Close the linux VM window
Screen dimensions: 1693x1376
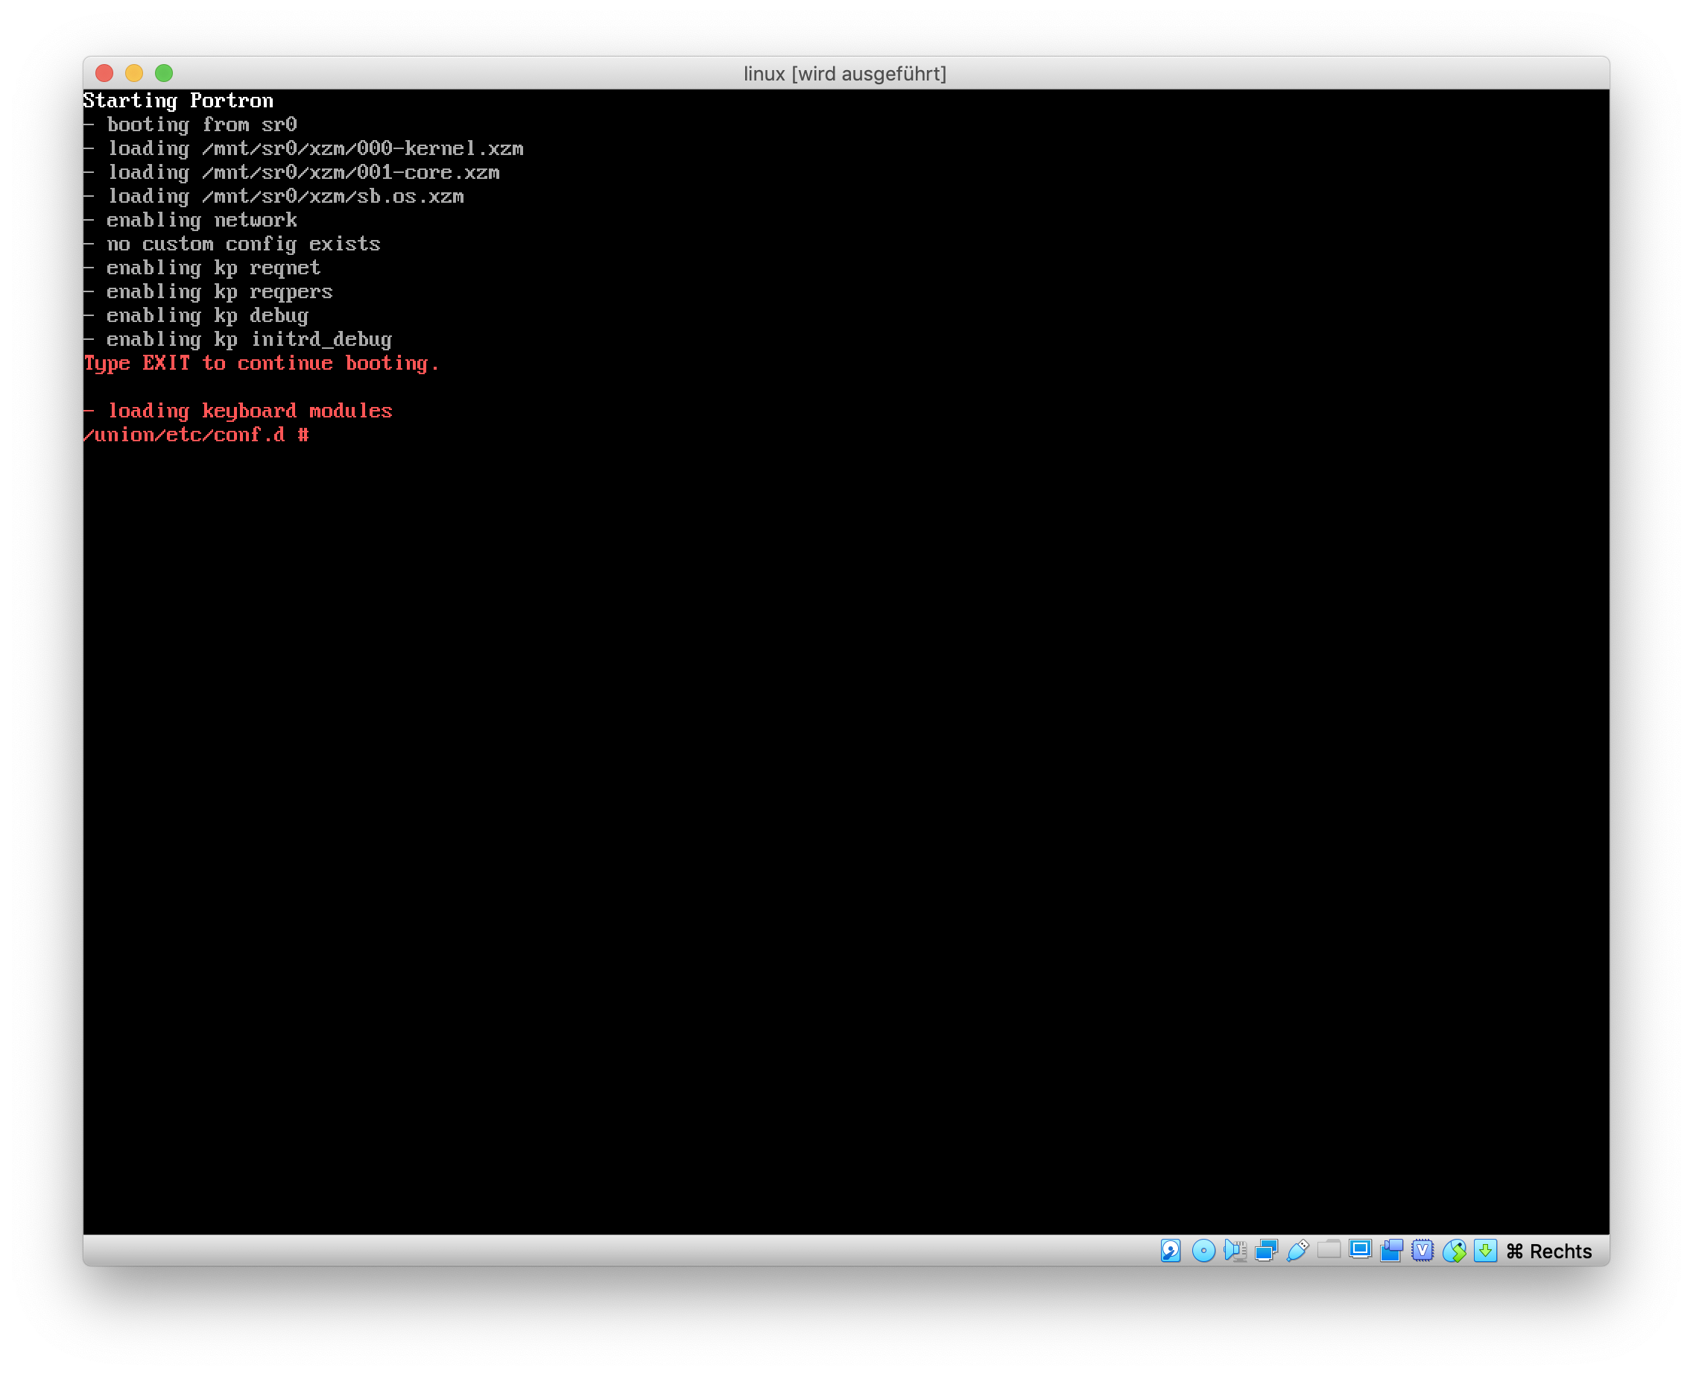pyautogui.click(x=104, y=73)
